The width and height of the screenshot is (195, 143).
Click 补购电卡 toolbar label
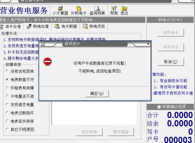click(x=79, y=13)
